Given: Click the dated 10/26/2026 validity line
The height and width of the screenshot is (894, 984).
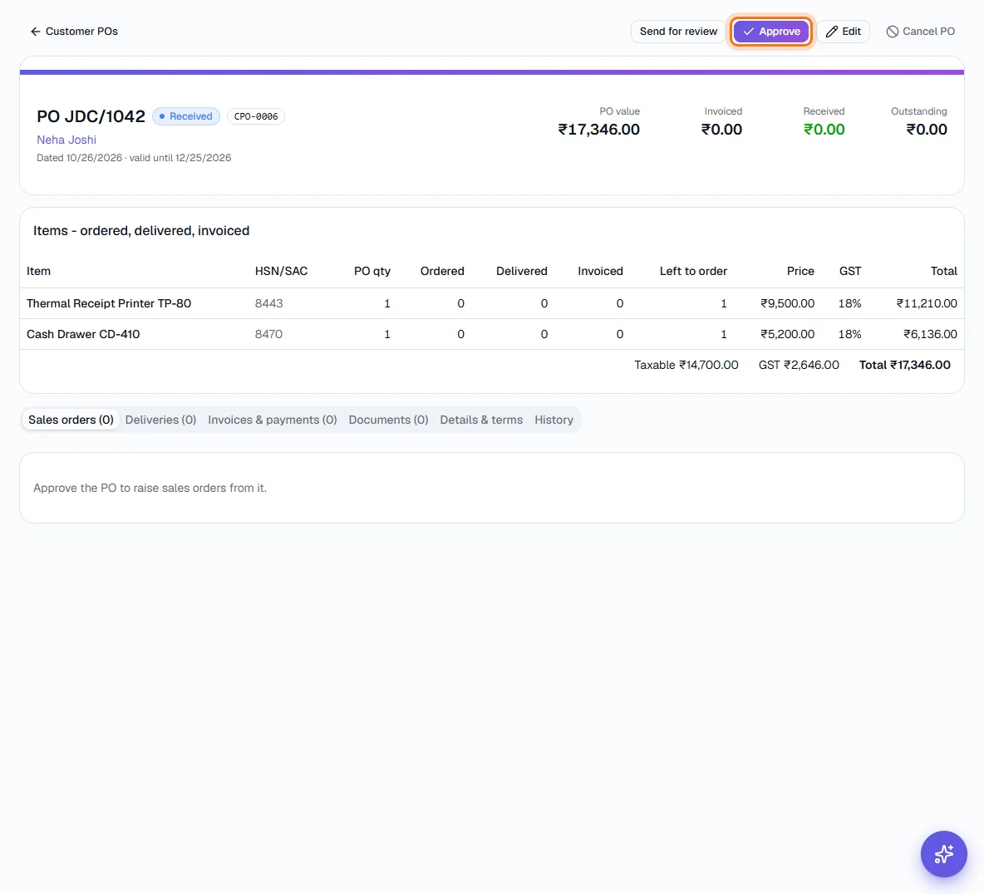Looking at the screenshot, I should coord(134,158).
